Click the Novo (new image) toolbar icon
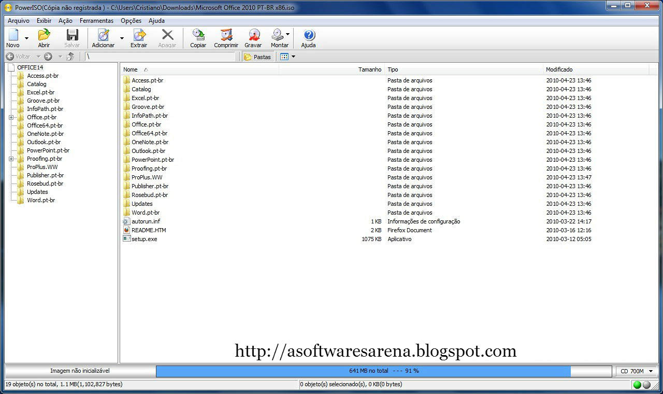Viewport: 663px width, 394px height. point(13,35)
